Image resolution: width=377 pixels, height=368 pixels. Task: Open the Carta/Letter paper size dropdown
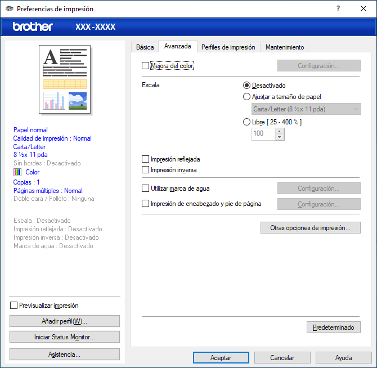[306, 109]
